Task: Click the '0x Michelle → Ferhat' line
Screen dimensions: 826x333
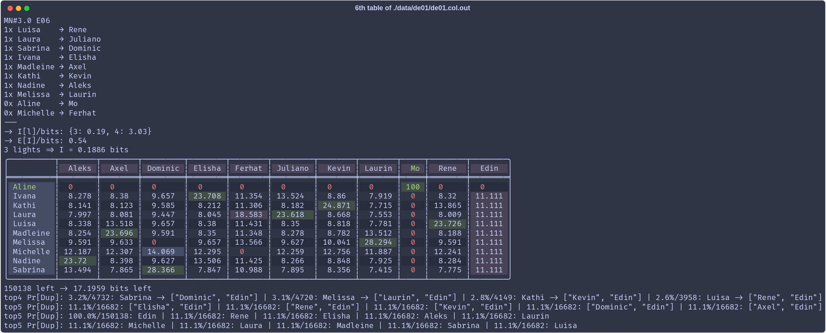Action: (50, 113)
